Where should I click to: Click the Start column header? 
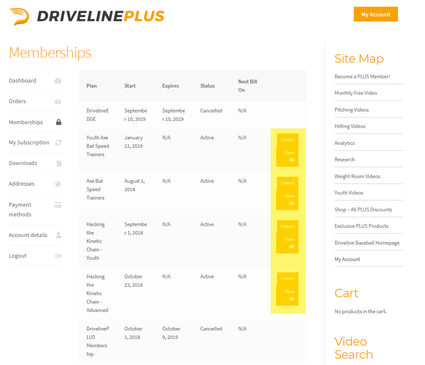click(x=130, y=86)
